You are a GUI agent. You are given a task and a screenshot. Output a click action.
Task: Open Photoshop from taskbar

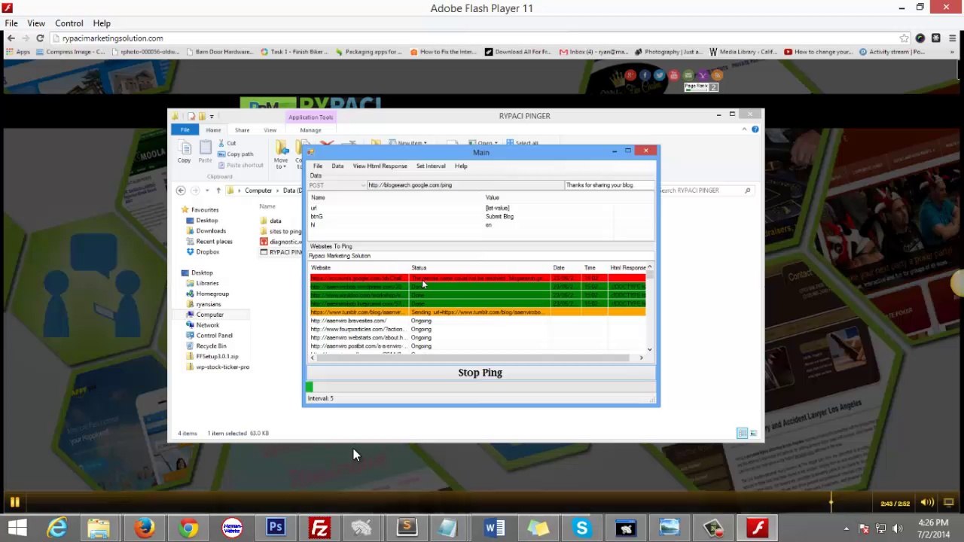point(276,528)
